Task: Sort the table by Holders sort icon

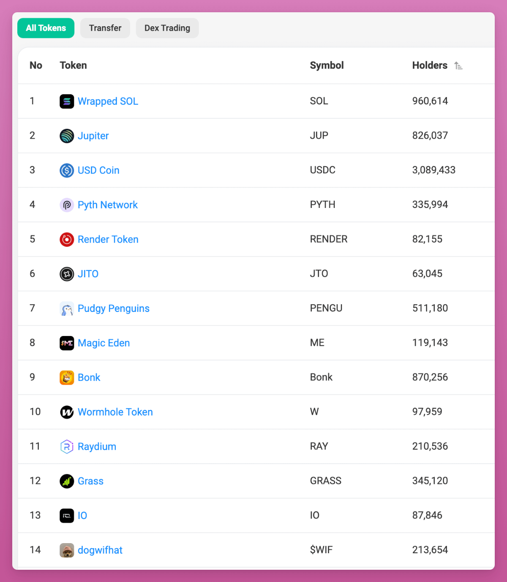Action: [x=458, y=66]
